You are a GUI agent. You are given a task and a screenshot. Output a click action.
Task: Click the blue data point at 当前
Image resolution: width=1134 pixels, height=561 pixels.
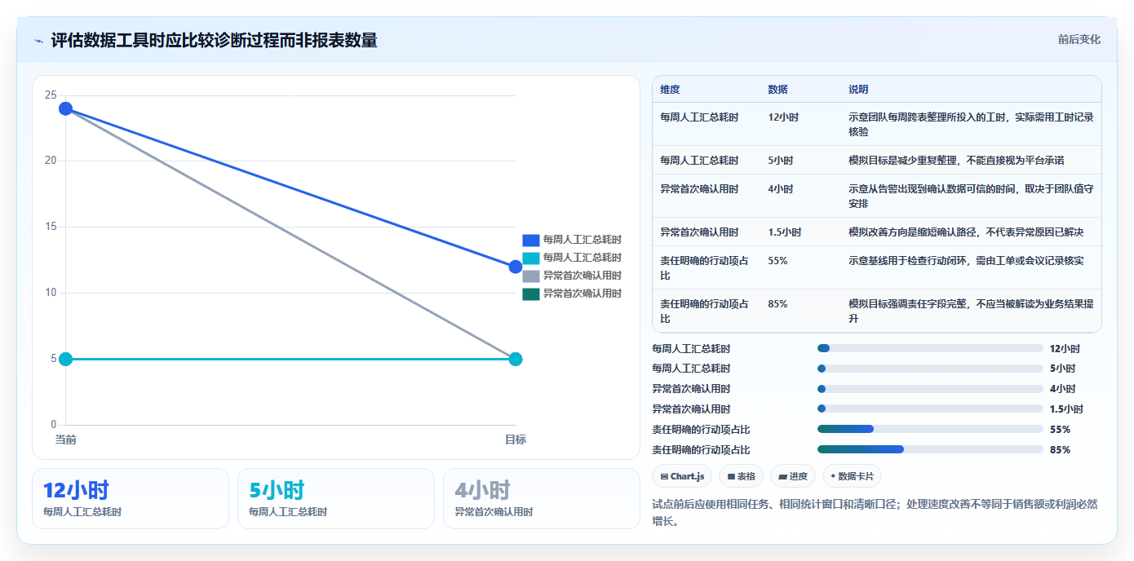(x=66, y=108)
